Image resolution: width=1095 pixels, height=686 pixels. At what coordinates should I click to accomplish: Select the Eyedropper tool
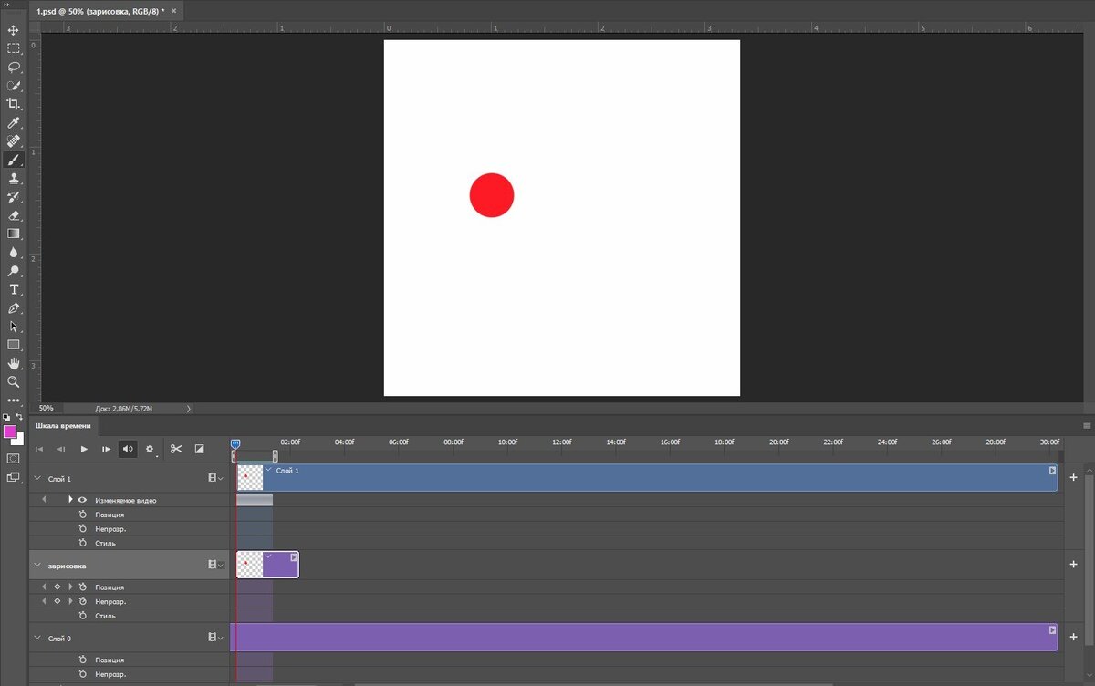pos(14,122)
